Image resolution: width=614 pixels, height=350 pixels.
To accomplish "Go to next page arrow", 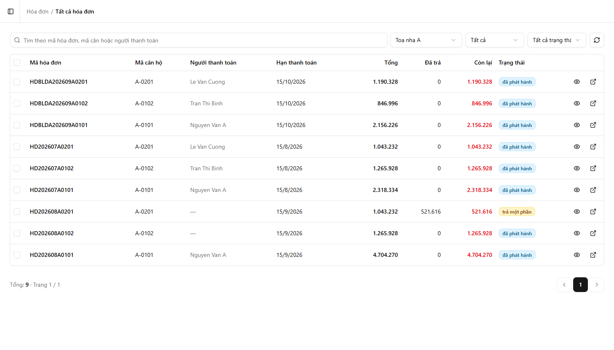I will (597, 285).
